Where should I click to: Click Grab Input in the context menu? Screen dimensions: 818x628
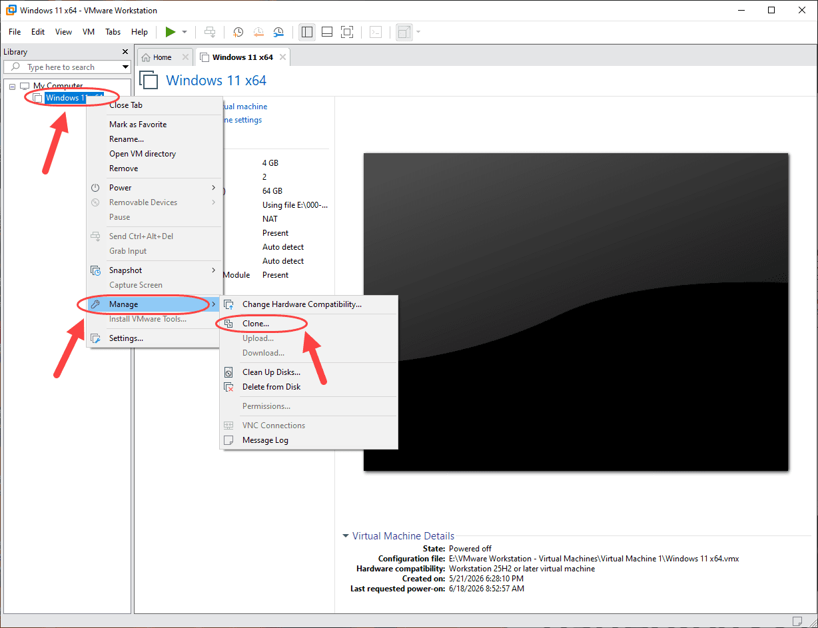(128, 251)
